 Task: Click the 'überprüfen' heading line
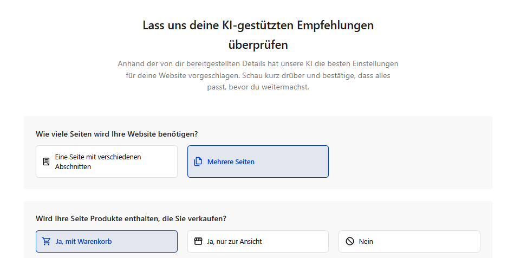point(258,44)
